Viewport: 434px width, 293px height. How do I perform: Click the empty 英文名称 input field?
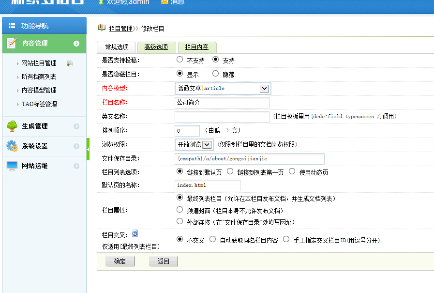point(222,117)
